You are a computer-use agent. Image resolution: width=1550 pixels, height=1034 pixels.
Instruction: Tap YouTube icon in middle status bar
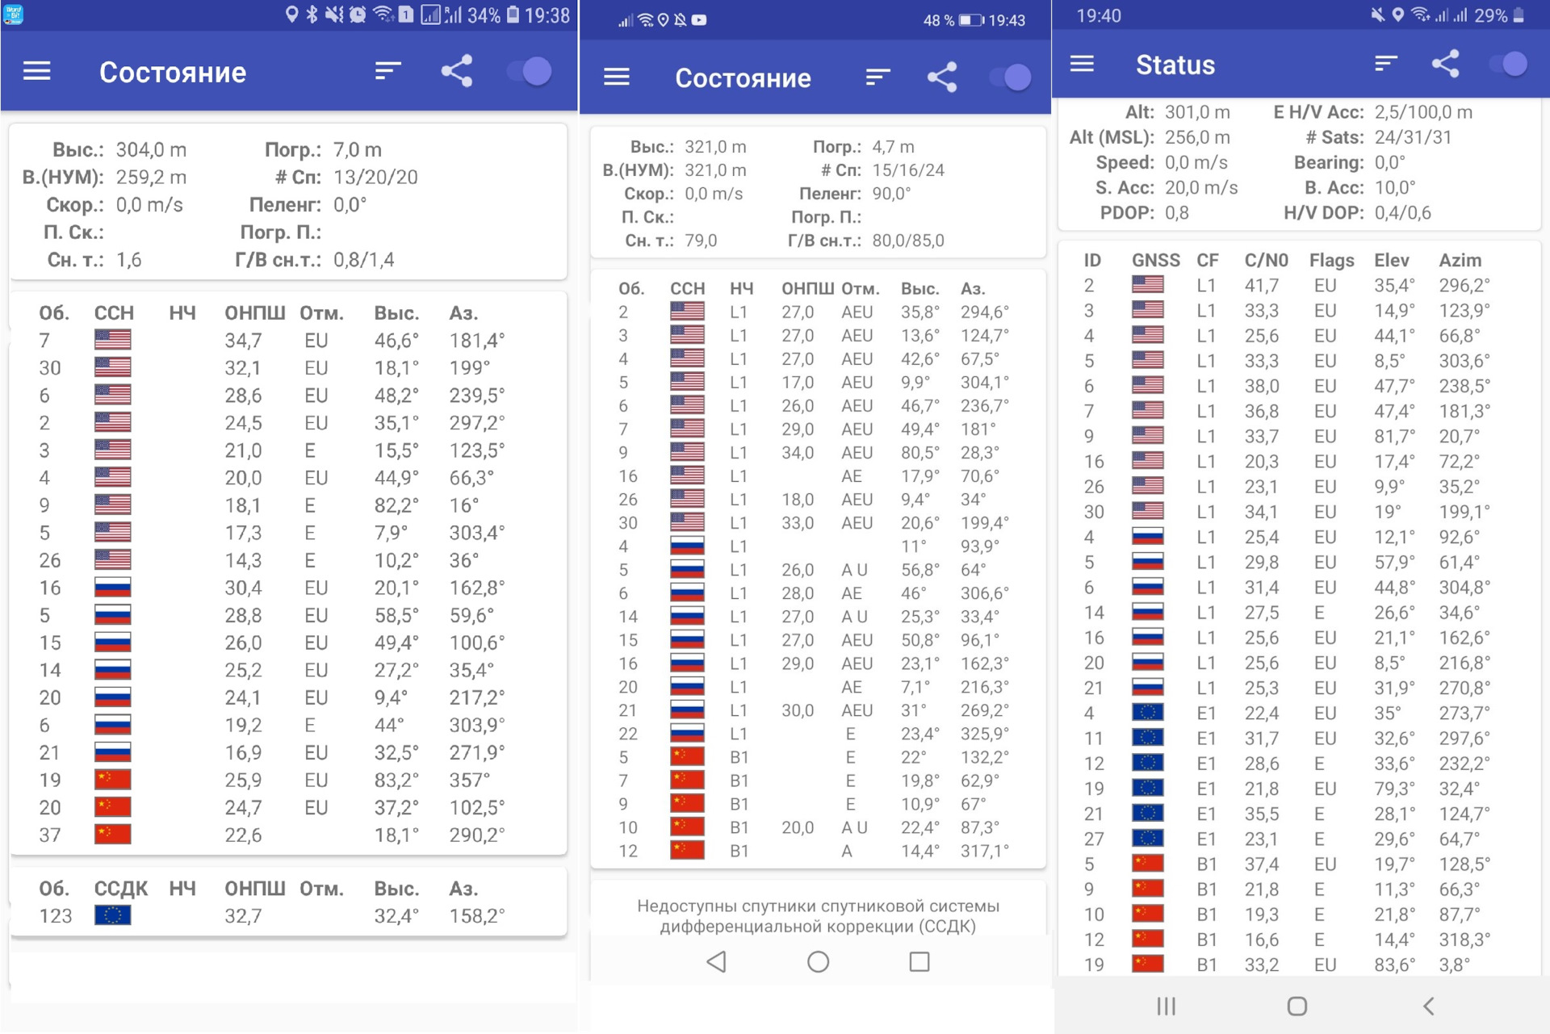point(699,20)
